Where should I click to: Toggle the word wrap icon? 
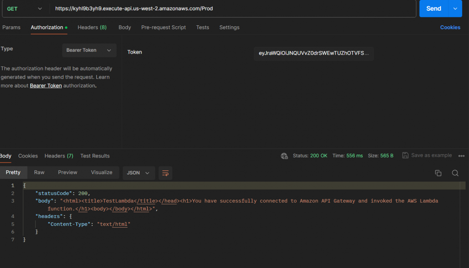click(165, 173)
